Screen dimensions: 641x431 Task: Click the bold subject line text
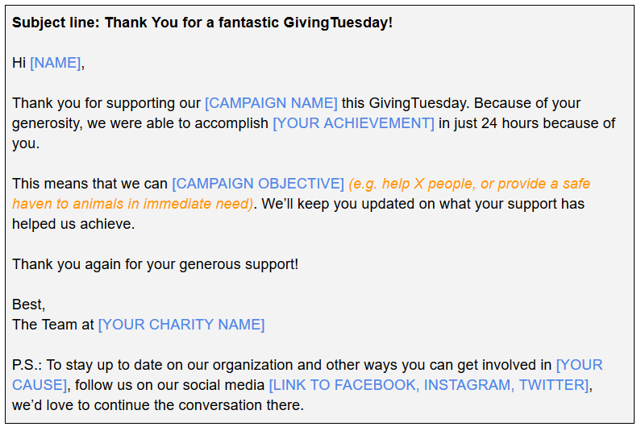202,23
